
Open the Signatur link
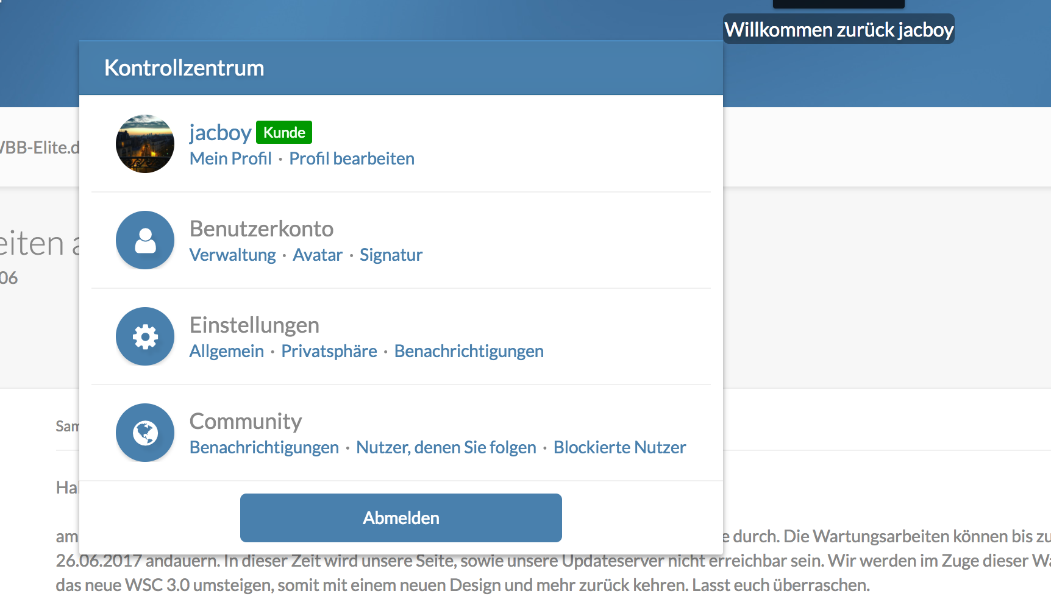point(391,255)
